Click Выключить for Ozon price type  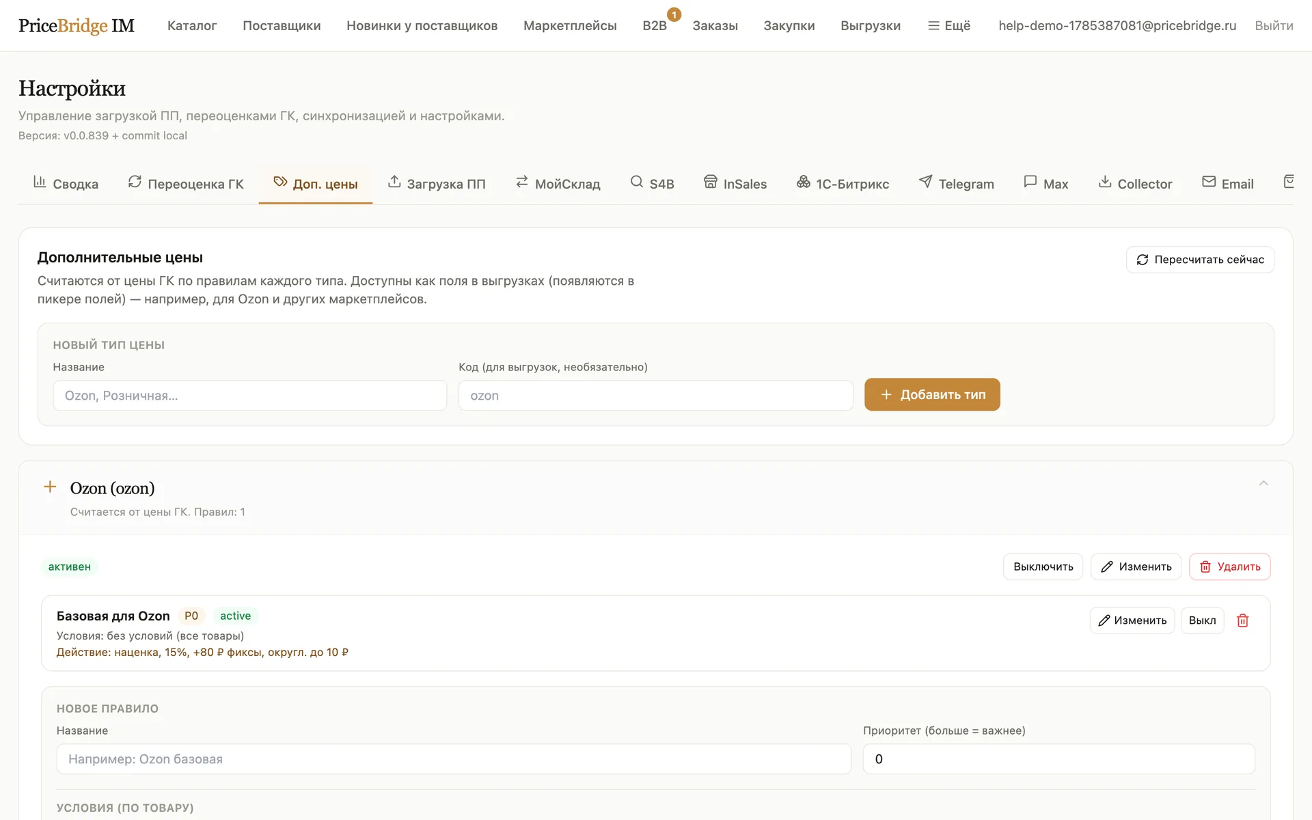coord(1043,566)
